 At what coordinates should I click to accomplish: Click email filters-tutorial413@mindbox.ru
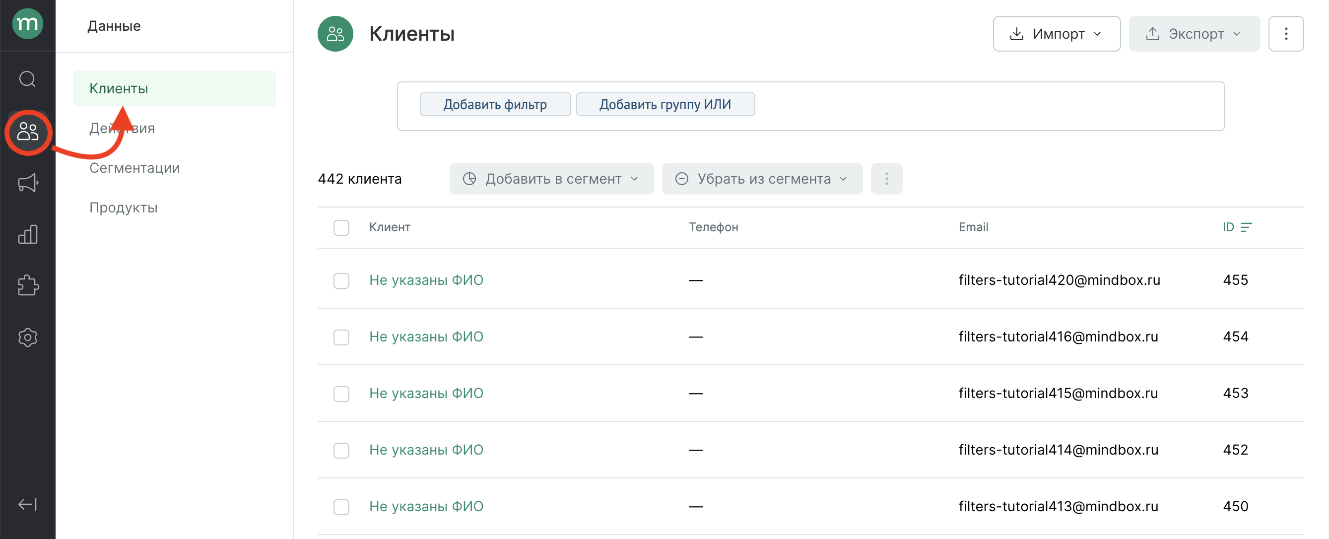pyautogui.click(x=1058, y=507)
